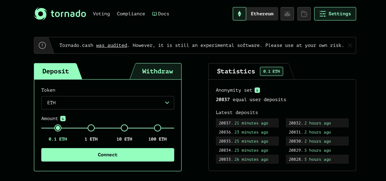Open the Settings button
Screen dimensions: 386x181
[x=335, y=14]
